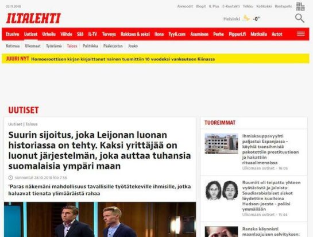
Task: Click the Alekoodit top link
Action: [185, 6]
